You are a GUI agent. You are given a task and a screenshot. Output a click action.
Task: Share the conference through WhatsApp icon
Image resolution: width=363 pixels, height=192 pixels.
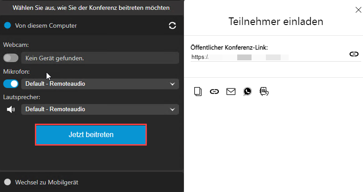click(247, 92)
